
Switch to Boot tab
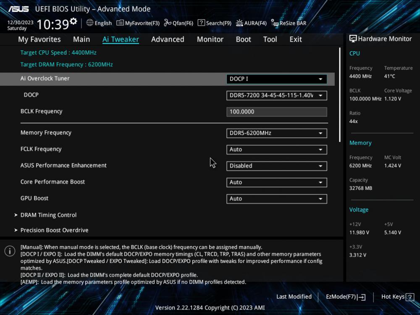pos(243,39)
